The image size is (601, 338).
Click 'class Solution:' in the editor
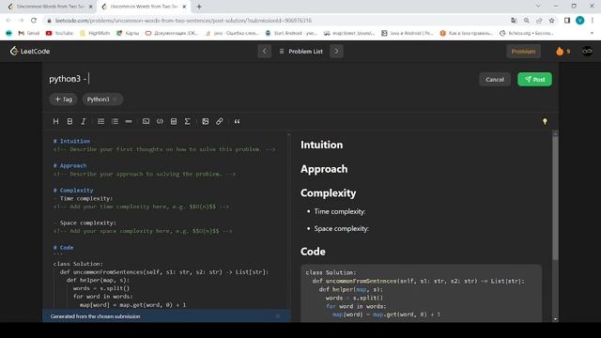[x=78, y=264]
